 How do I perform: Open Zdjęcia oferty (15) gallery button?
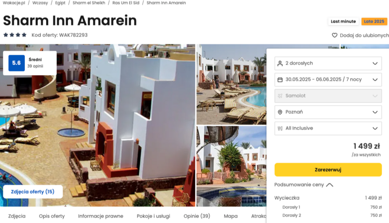[33, 191]
